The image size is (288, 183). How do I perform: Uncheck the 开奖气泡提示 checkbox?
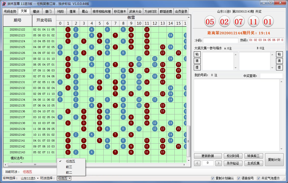point(258,178)
